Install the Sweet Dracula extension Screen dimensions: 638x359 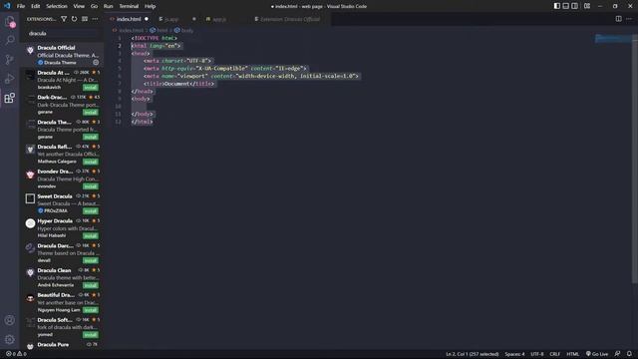coord(91,211)
